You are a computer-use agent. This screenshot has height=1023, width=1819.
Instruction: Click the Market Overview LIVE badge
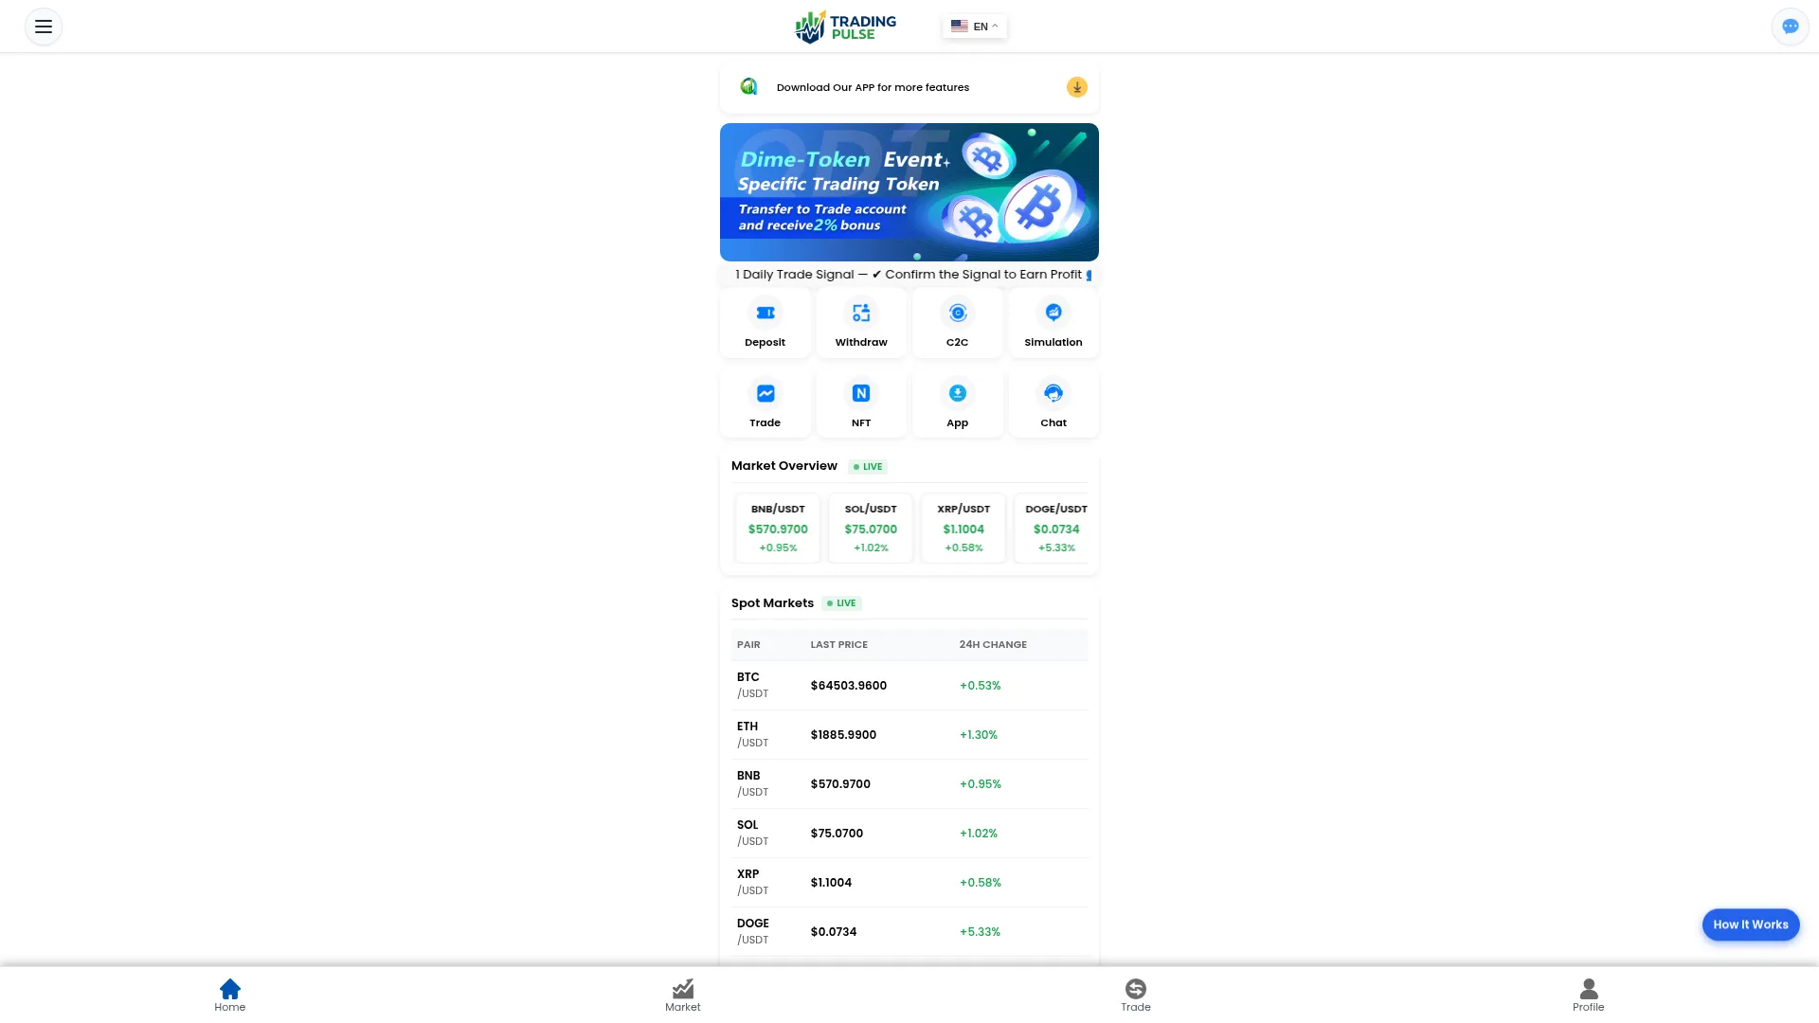click(x=868, y=466)
